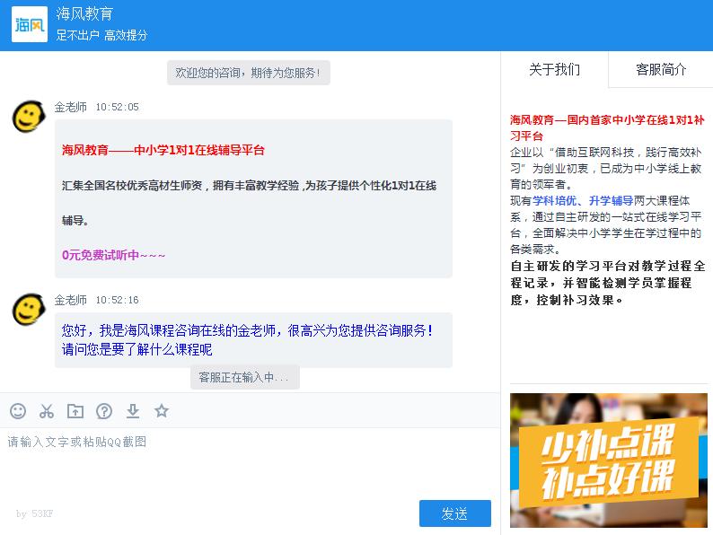Click the 0元免费试听中 promo text

pyautogui.click(x=114, y=256)
